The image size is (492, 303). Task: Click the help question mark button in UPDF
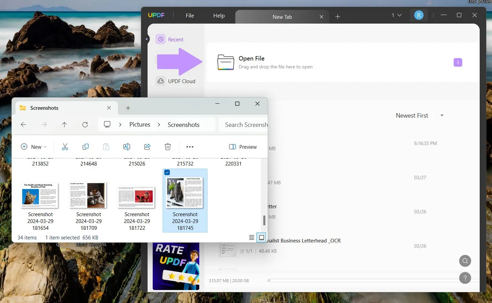[x=465, y=278]
